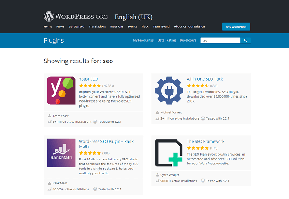
Task: Click the author icon beside Michael Torbert
Action: click(x=157, y=112)
